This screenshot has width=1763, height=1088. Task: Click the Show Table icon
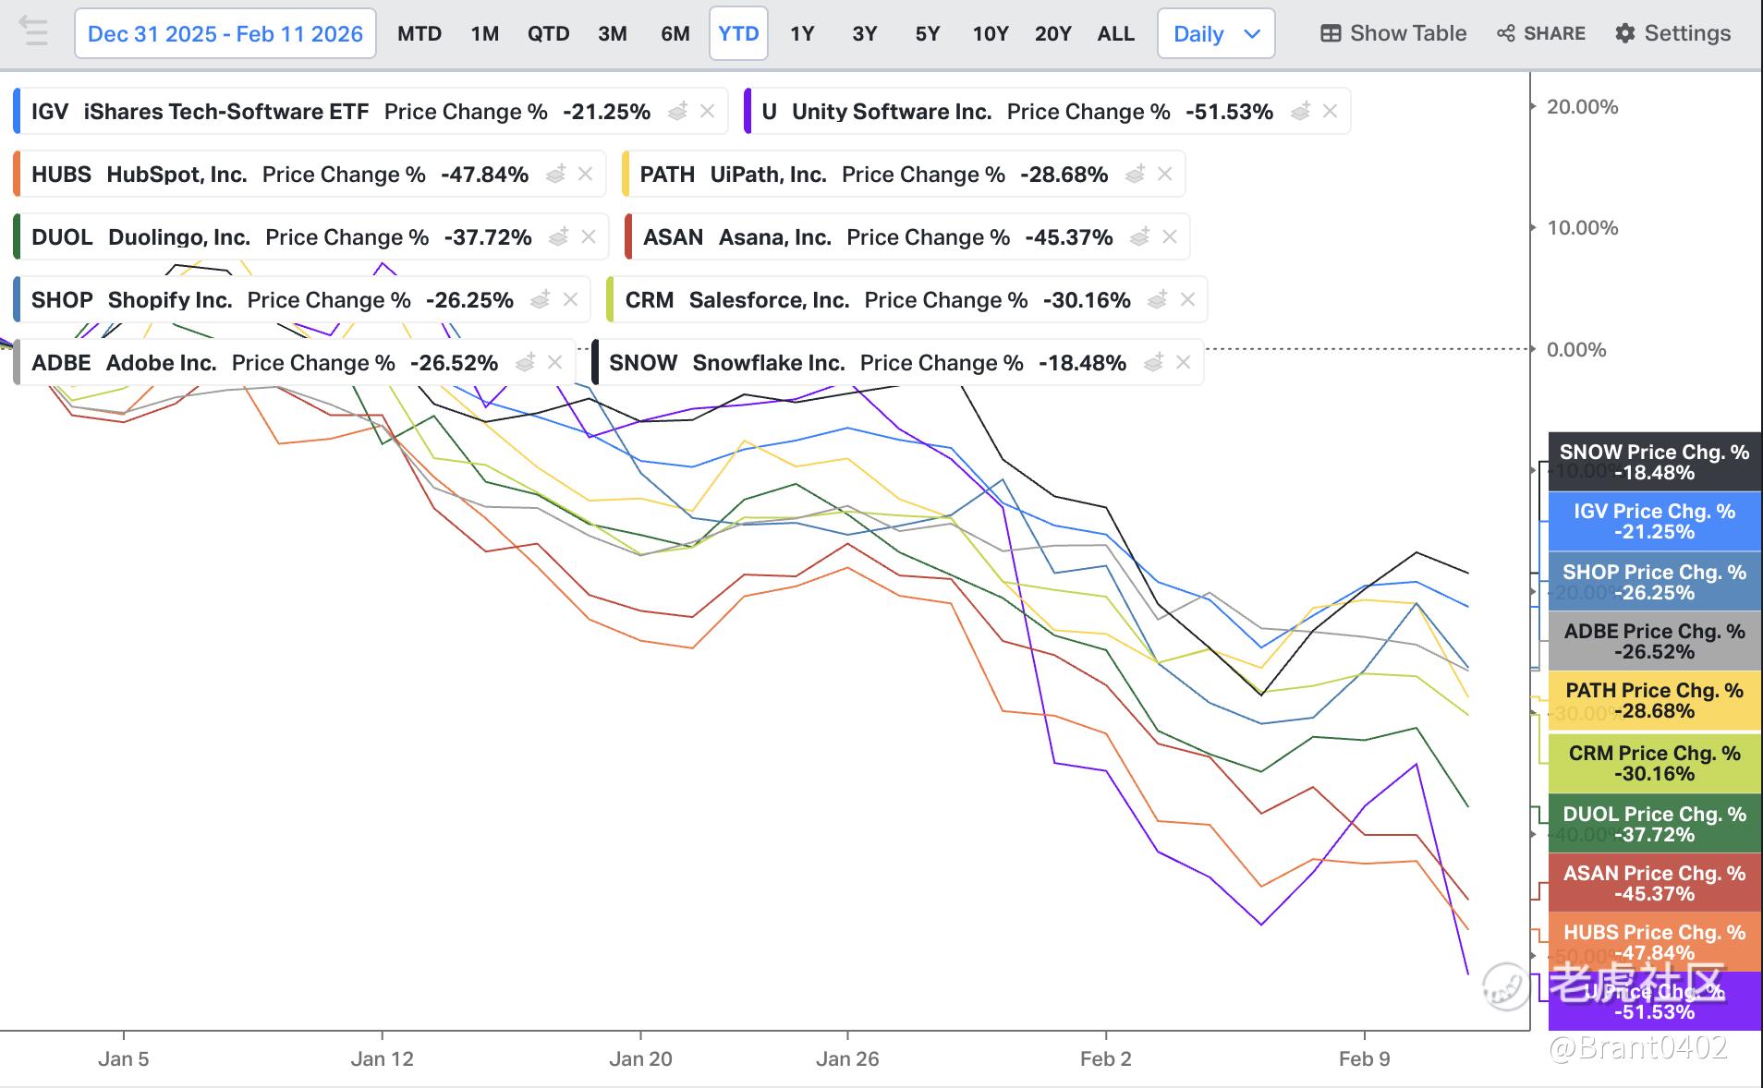[1331, 33]
